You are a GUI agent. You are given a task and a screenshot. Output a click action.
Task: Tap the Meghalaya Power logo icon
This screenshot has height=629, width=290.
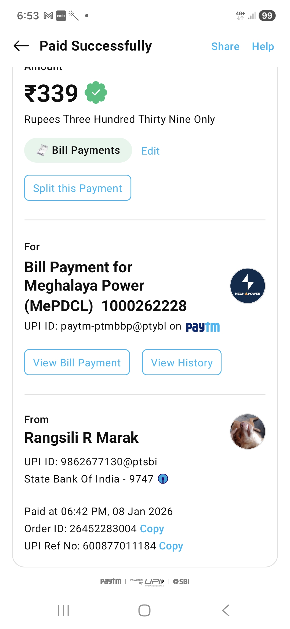pyautogui.click(x=247, y=286)
